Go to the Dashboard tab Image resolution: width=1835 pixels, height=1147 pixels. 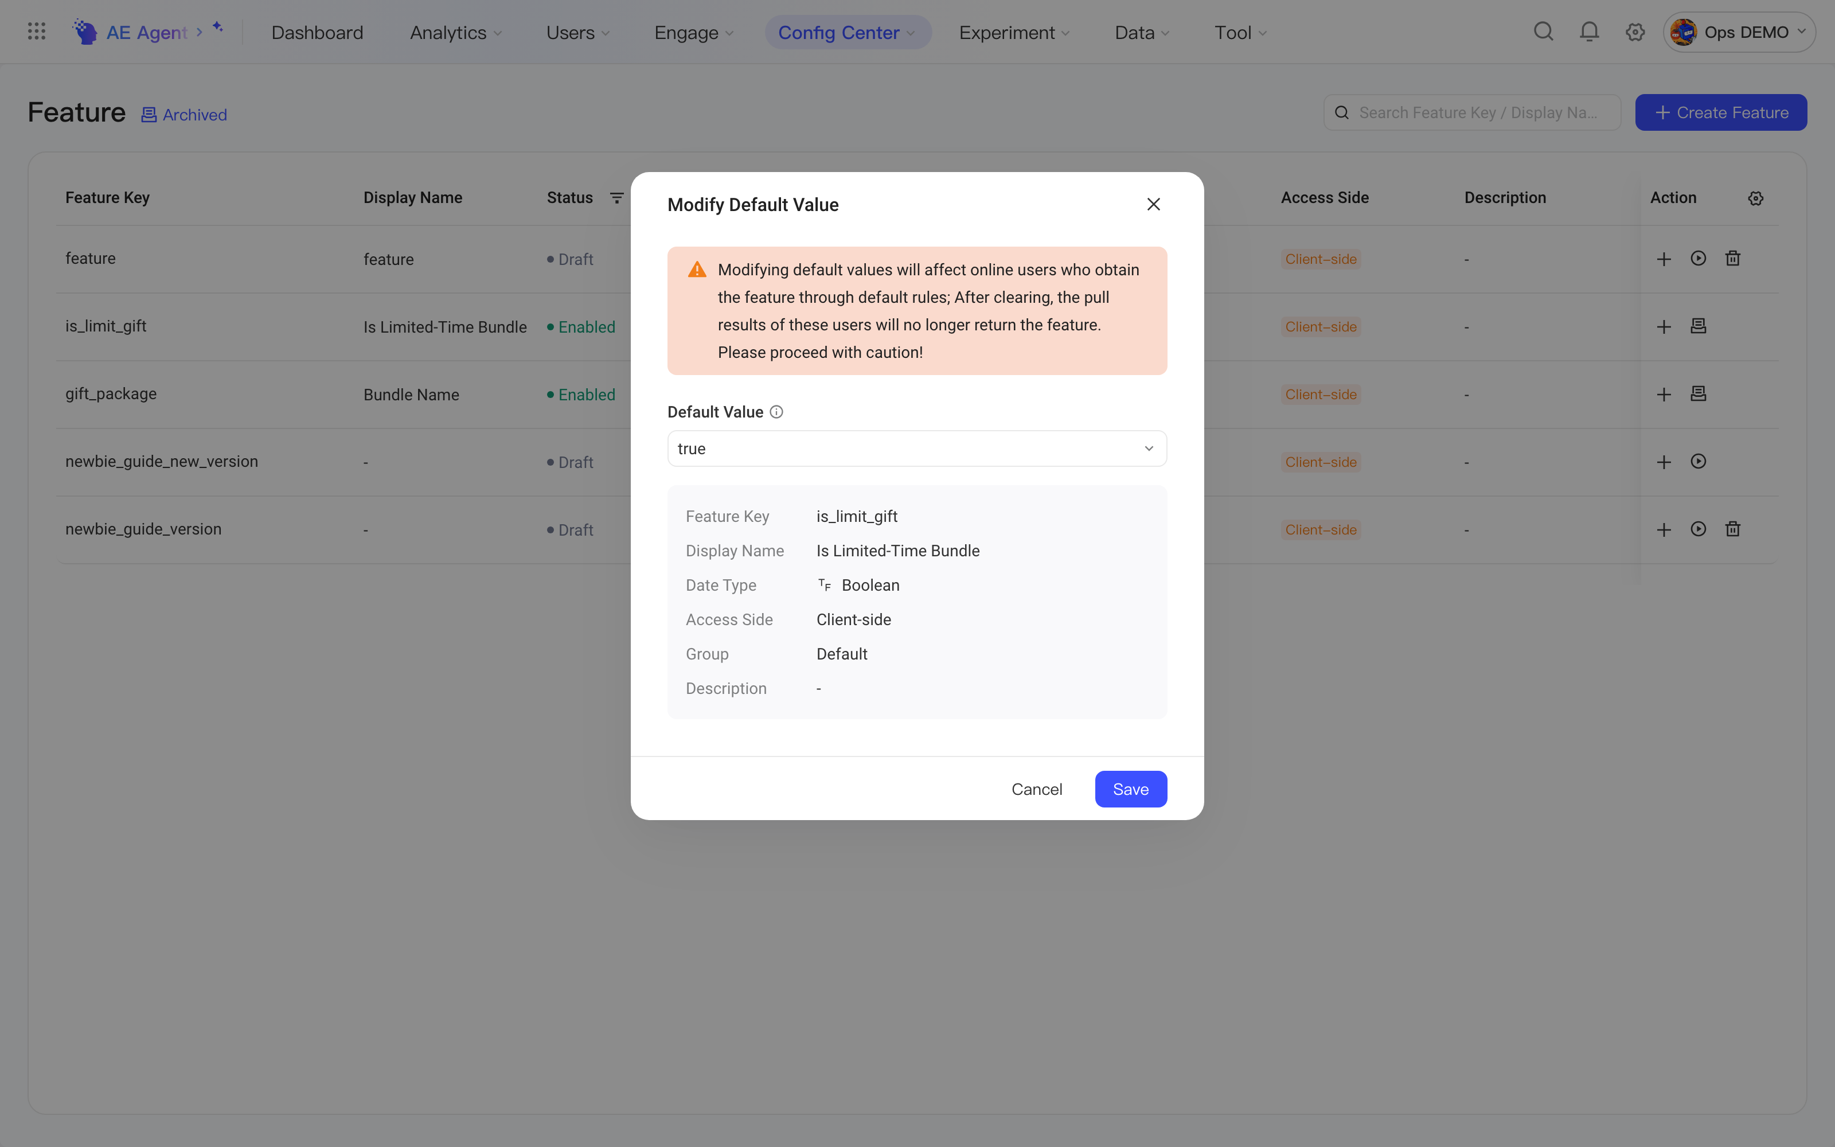click(x=317, y=33)
